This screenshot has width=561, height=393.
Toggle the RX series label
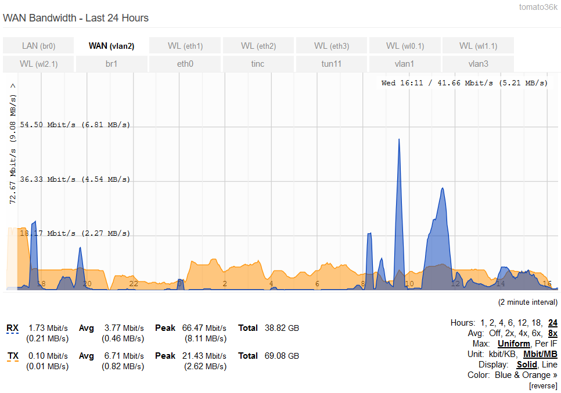(x=13, y=328)
